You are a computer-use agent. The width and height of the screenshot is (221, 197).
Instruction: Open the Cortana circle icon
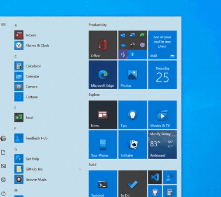(19, 97)
